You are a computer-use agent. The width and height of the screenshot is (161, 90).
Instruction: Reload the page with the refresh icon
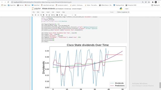click(x=8, y=2)
